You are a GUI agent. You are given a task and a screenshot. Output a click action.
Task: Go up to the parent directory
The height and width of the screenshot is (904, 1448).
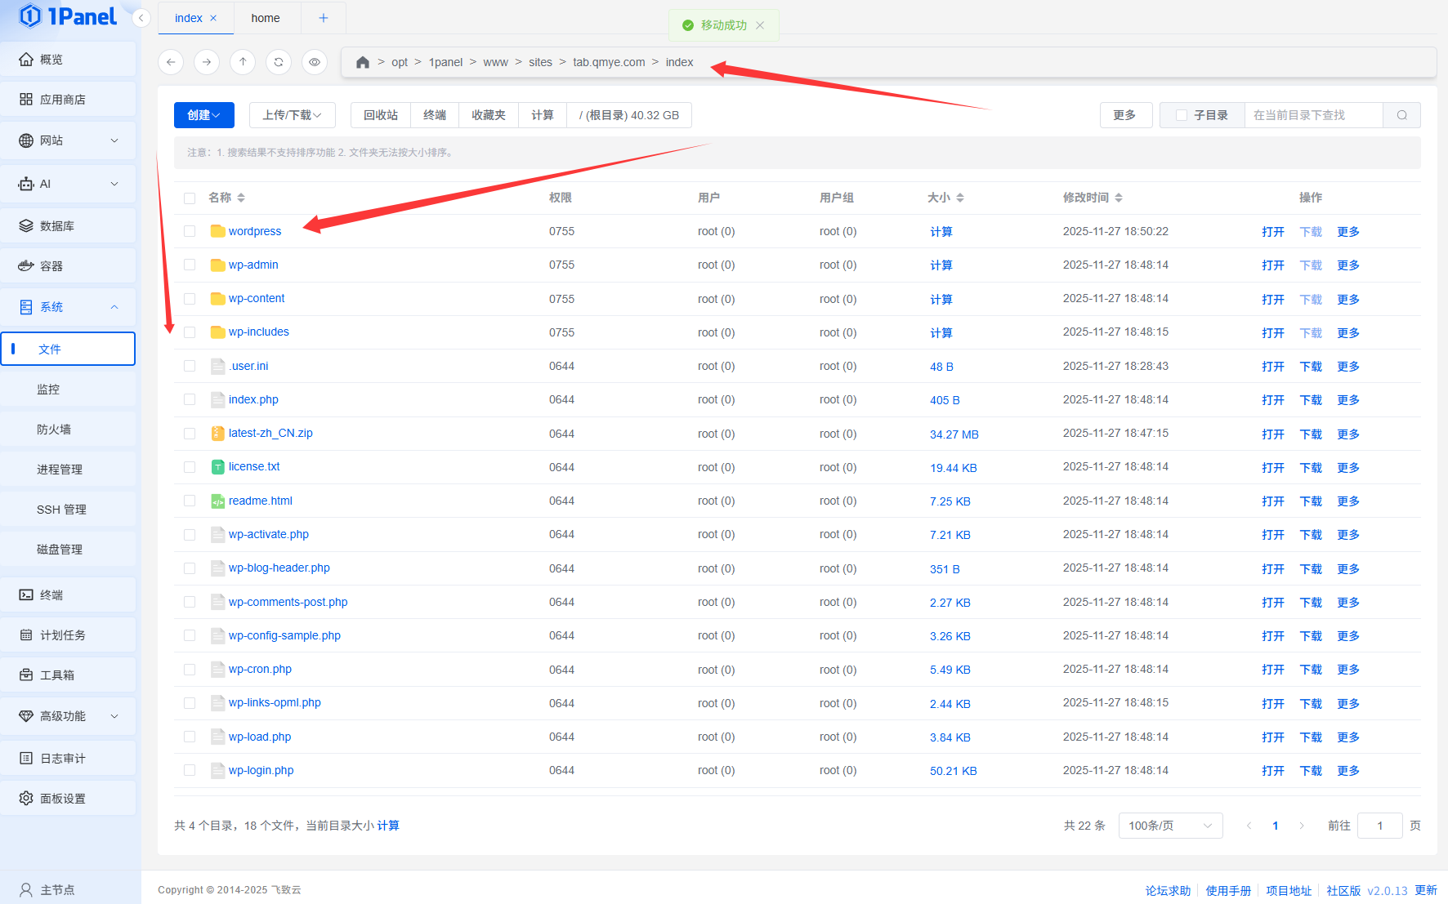coord(243,62)
